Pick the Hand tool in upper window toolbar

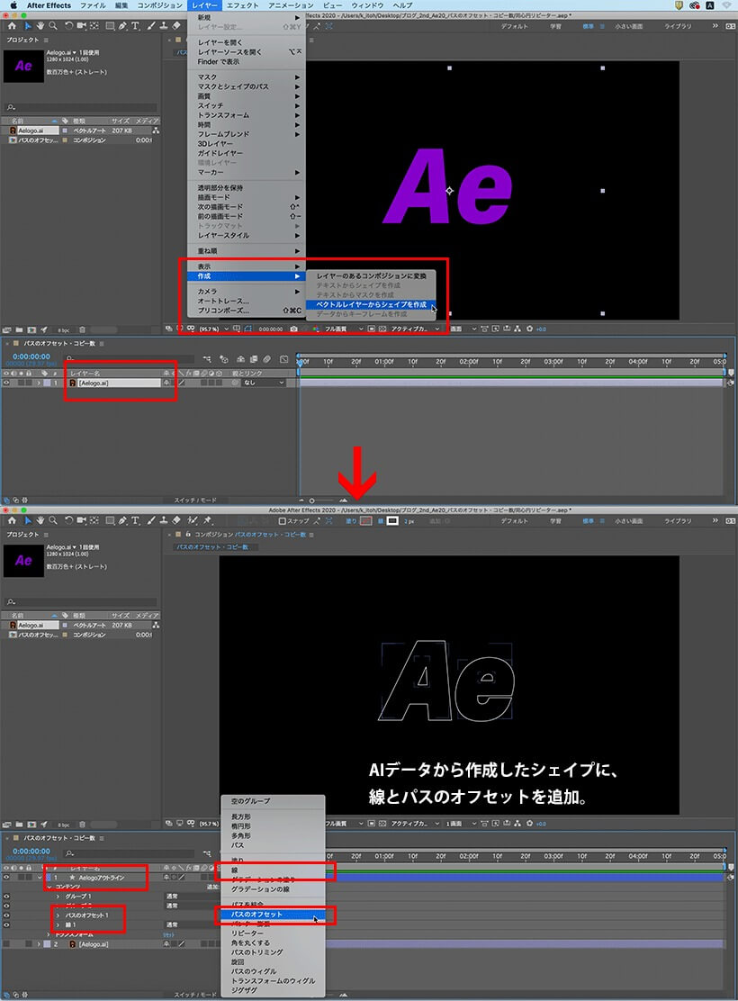[40, 26]
